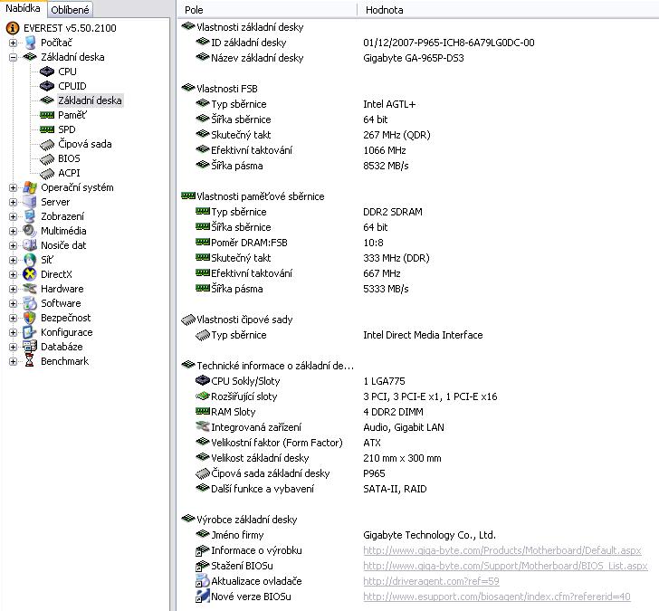Click the Čipová sada chipset icon
The image size is (659, 611).
pyautogui.click(x=47, y=144)
